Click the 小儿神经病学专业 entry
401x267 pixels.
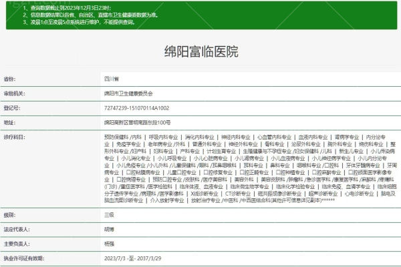point(331,158)
